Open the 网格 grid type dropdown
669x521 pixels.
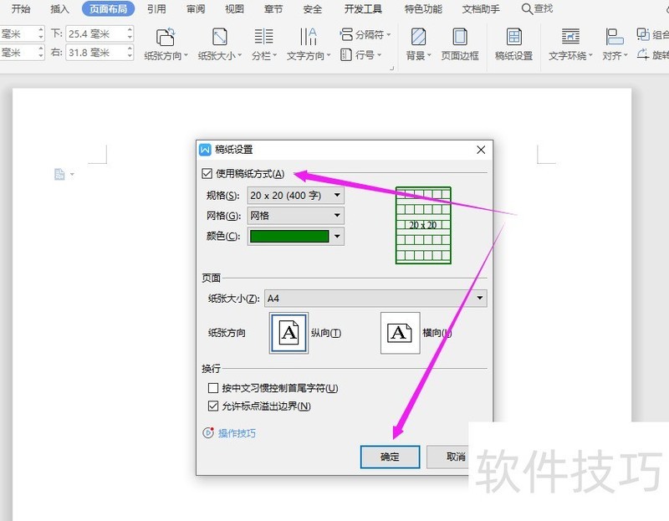pos(296,216)
